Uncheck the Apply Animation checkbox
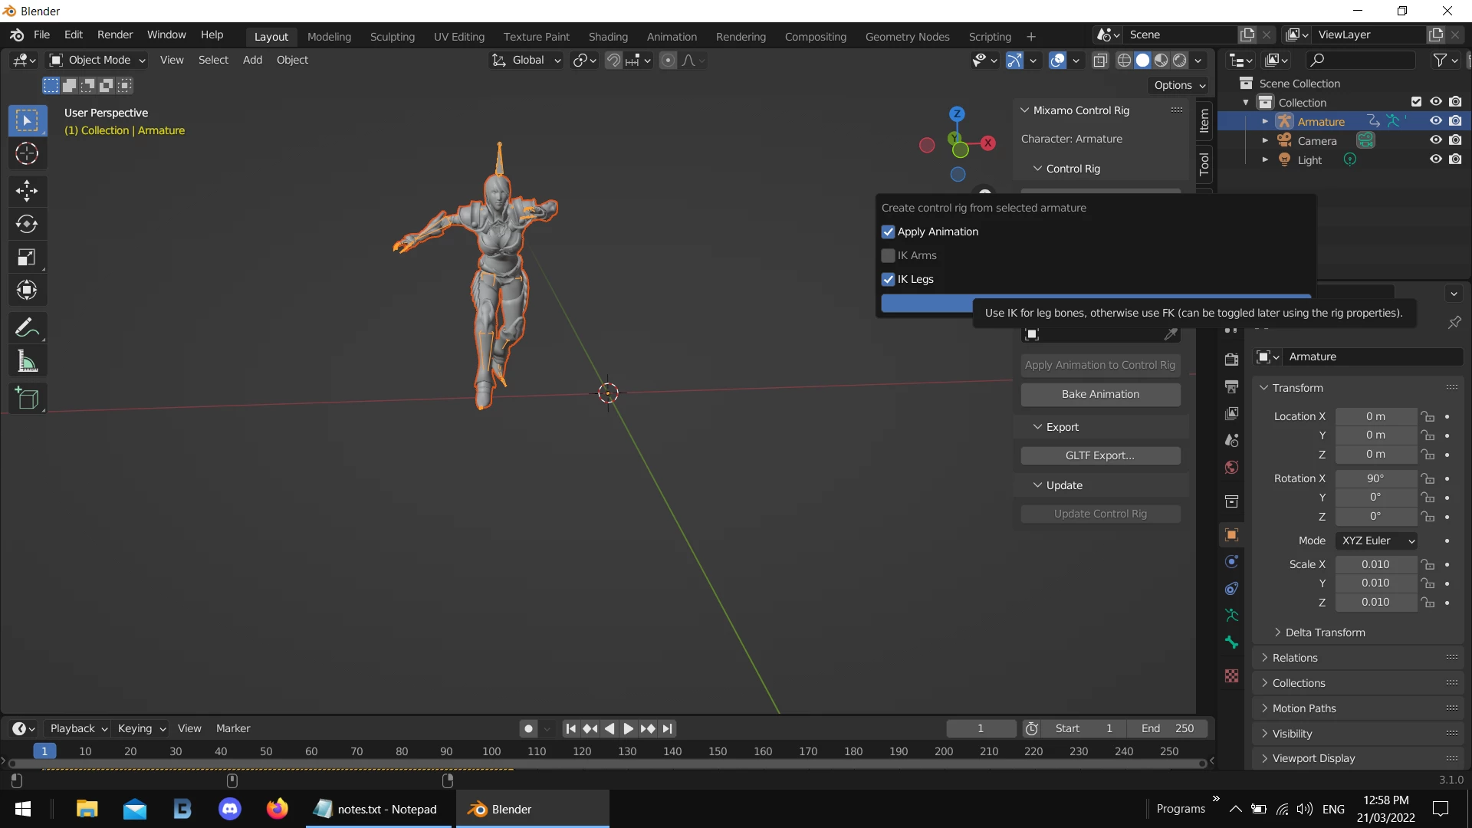Viewport: 1472px width, 828px height. tap(889, 232)
